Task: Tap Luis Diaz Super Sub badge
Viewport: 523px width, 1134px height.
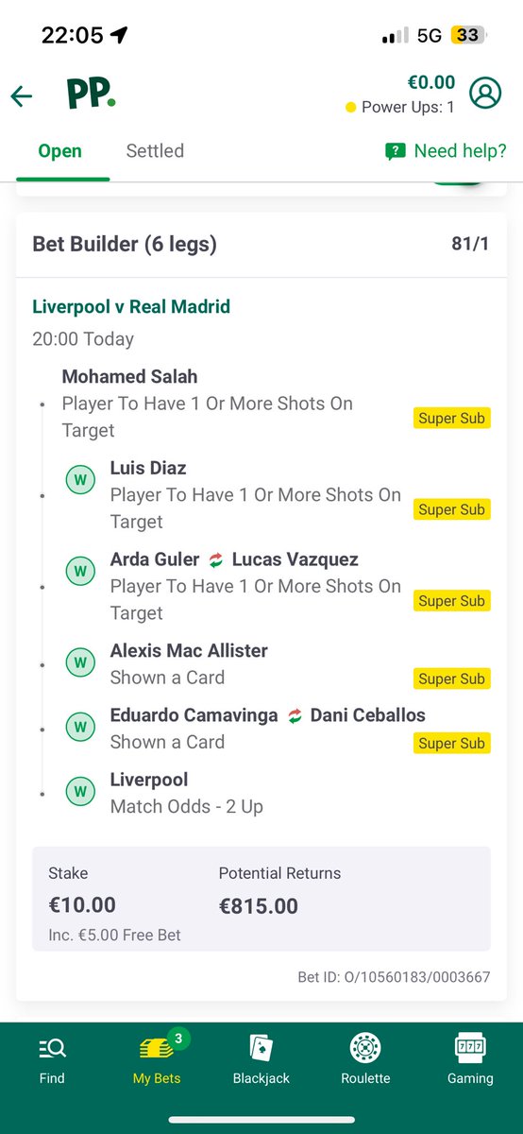Action: point(452,509)
